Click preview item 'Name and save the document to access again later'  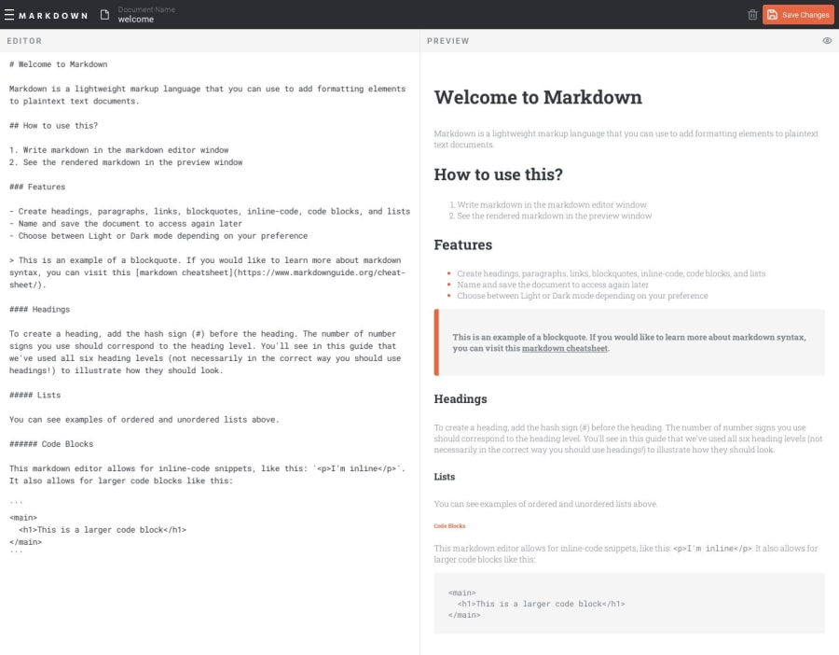[x=553, y=285]
